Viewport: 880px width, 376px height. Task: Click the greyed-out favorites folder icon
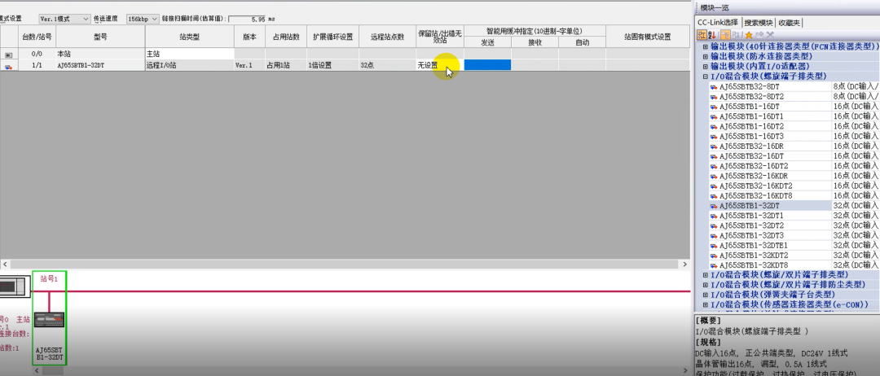click(758, 35)
